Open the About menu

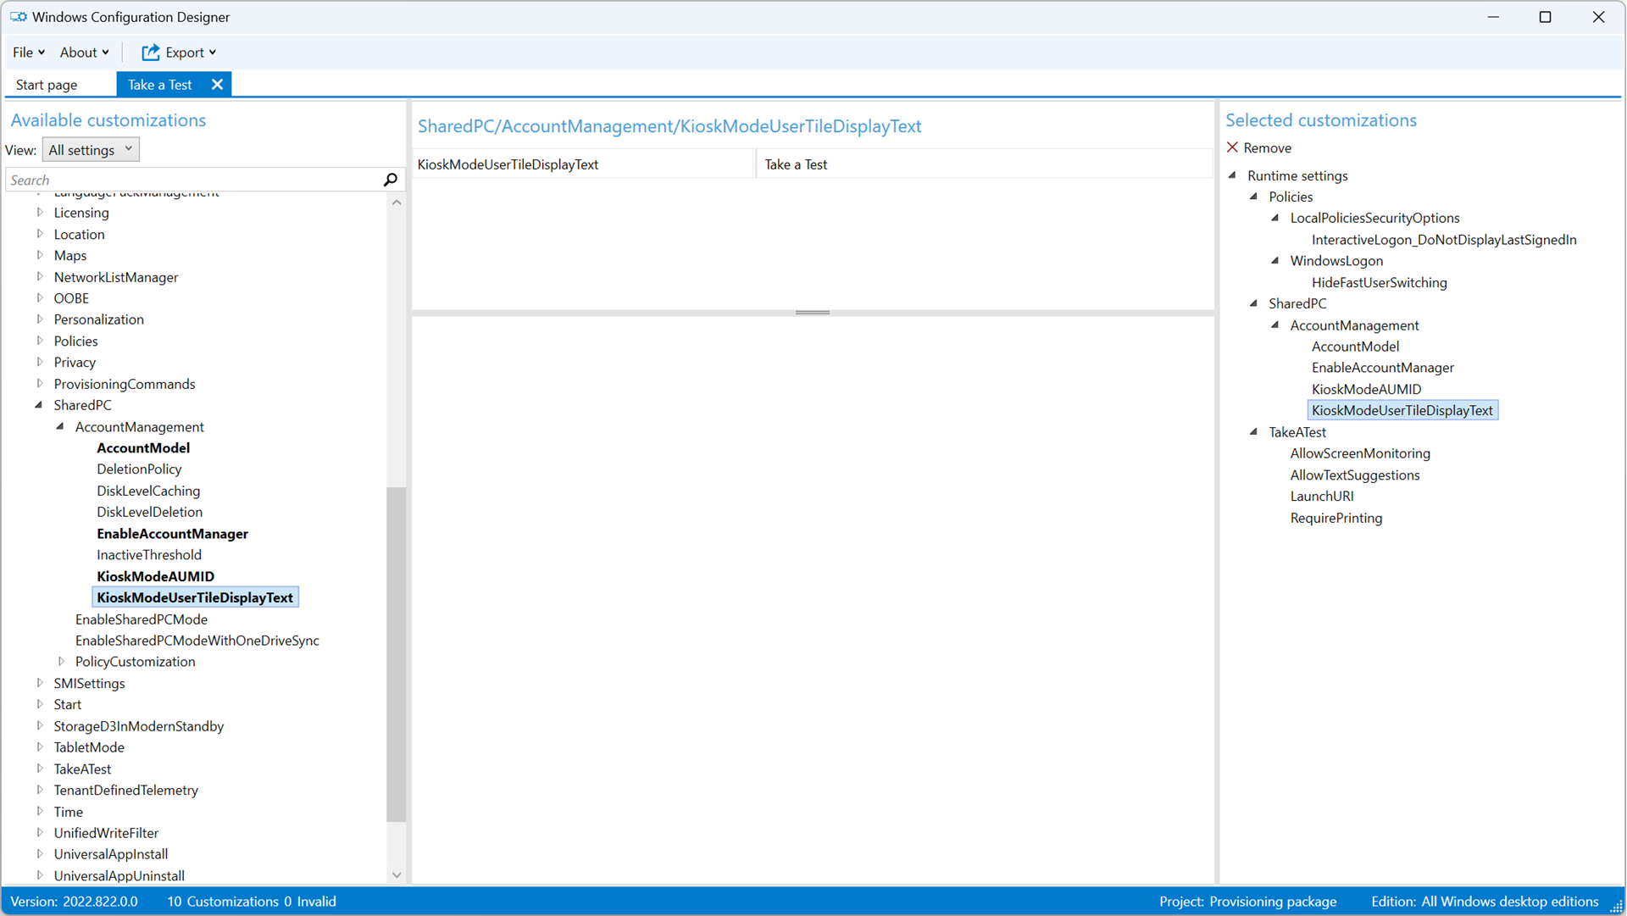click(x=84, y=53)
